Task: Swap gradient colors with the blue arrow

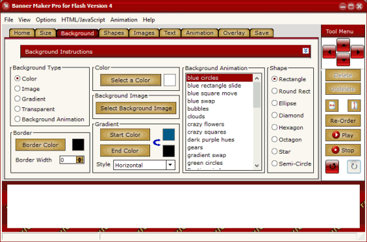Action: pos(157,143)
